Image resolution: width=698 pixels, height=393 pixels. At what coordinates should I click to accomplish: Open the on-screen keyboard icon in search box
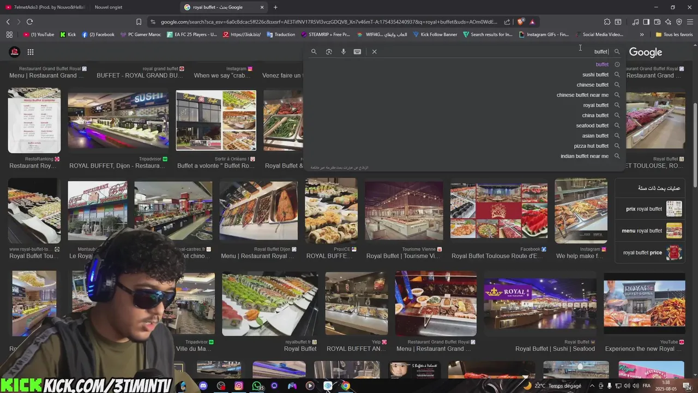click(x=357, y=51)
